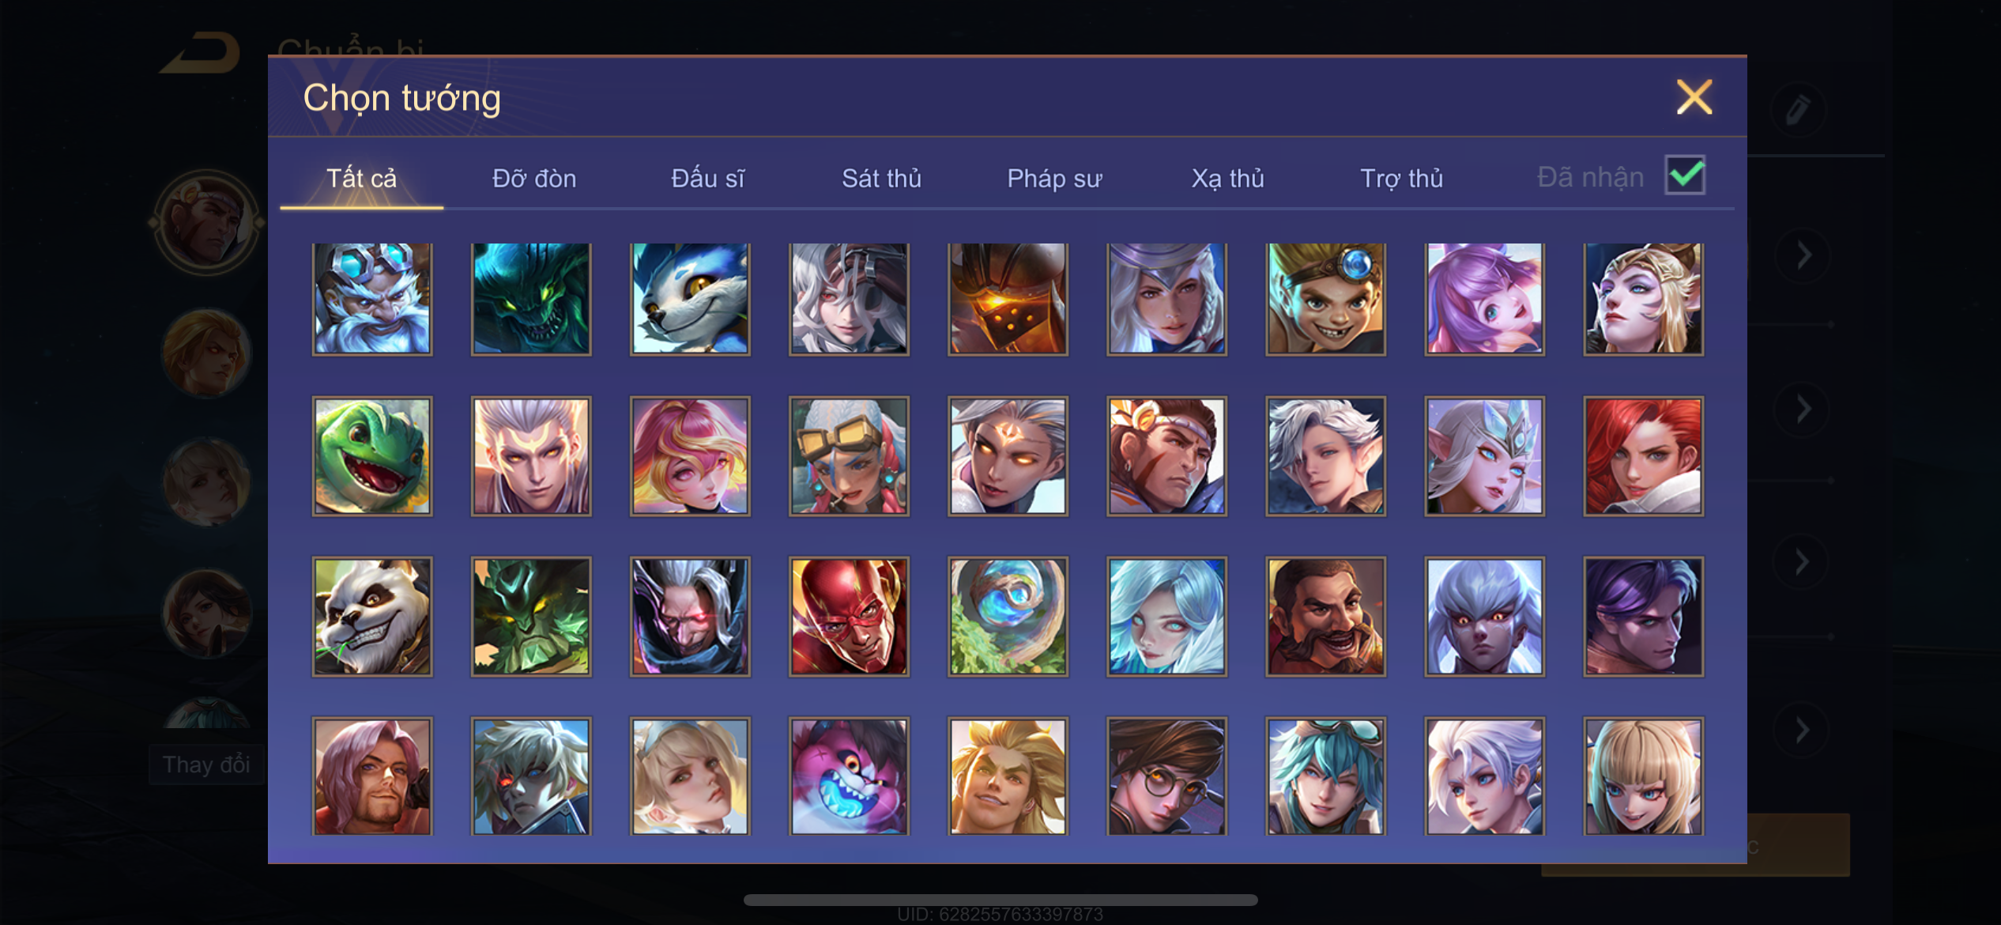This screenshot has width=2001, height=925.
Task: Select the green chameleon hero portrait
Action: [x=372, y=456]
